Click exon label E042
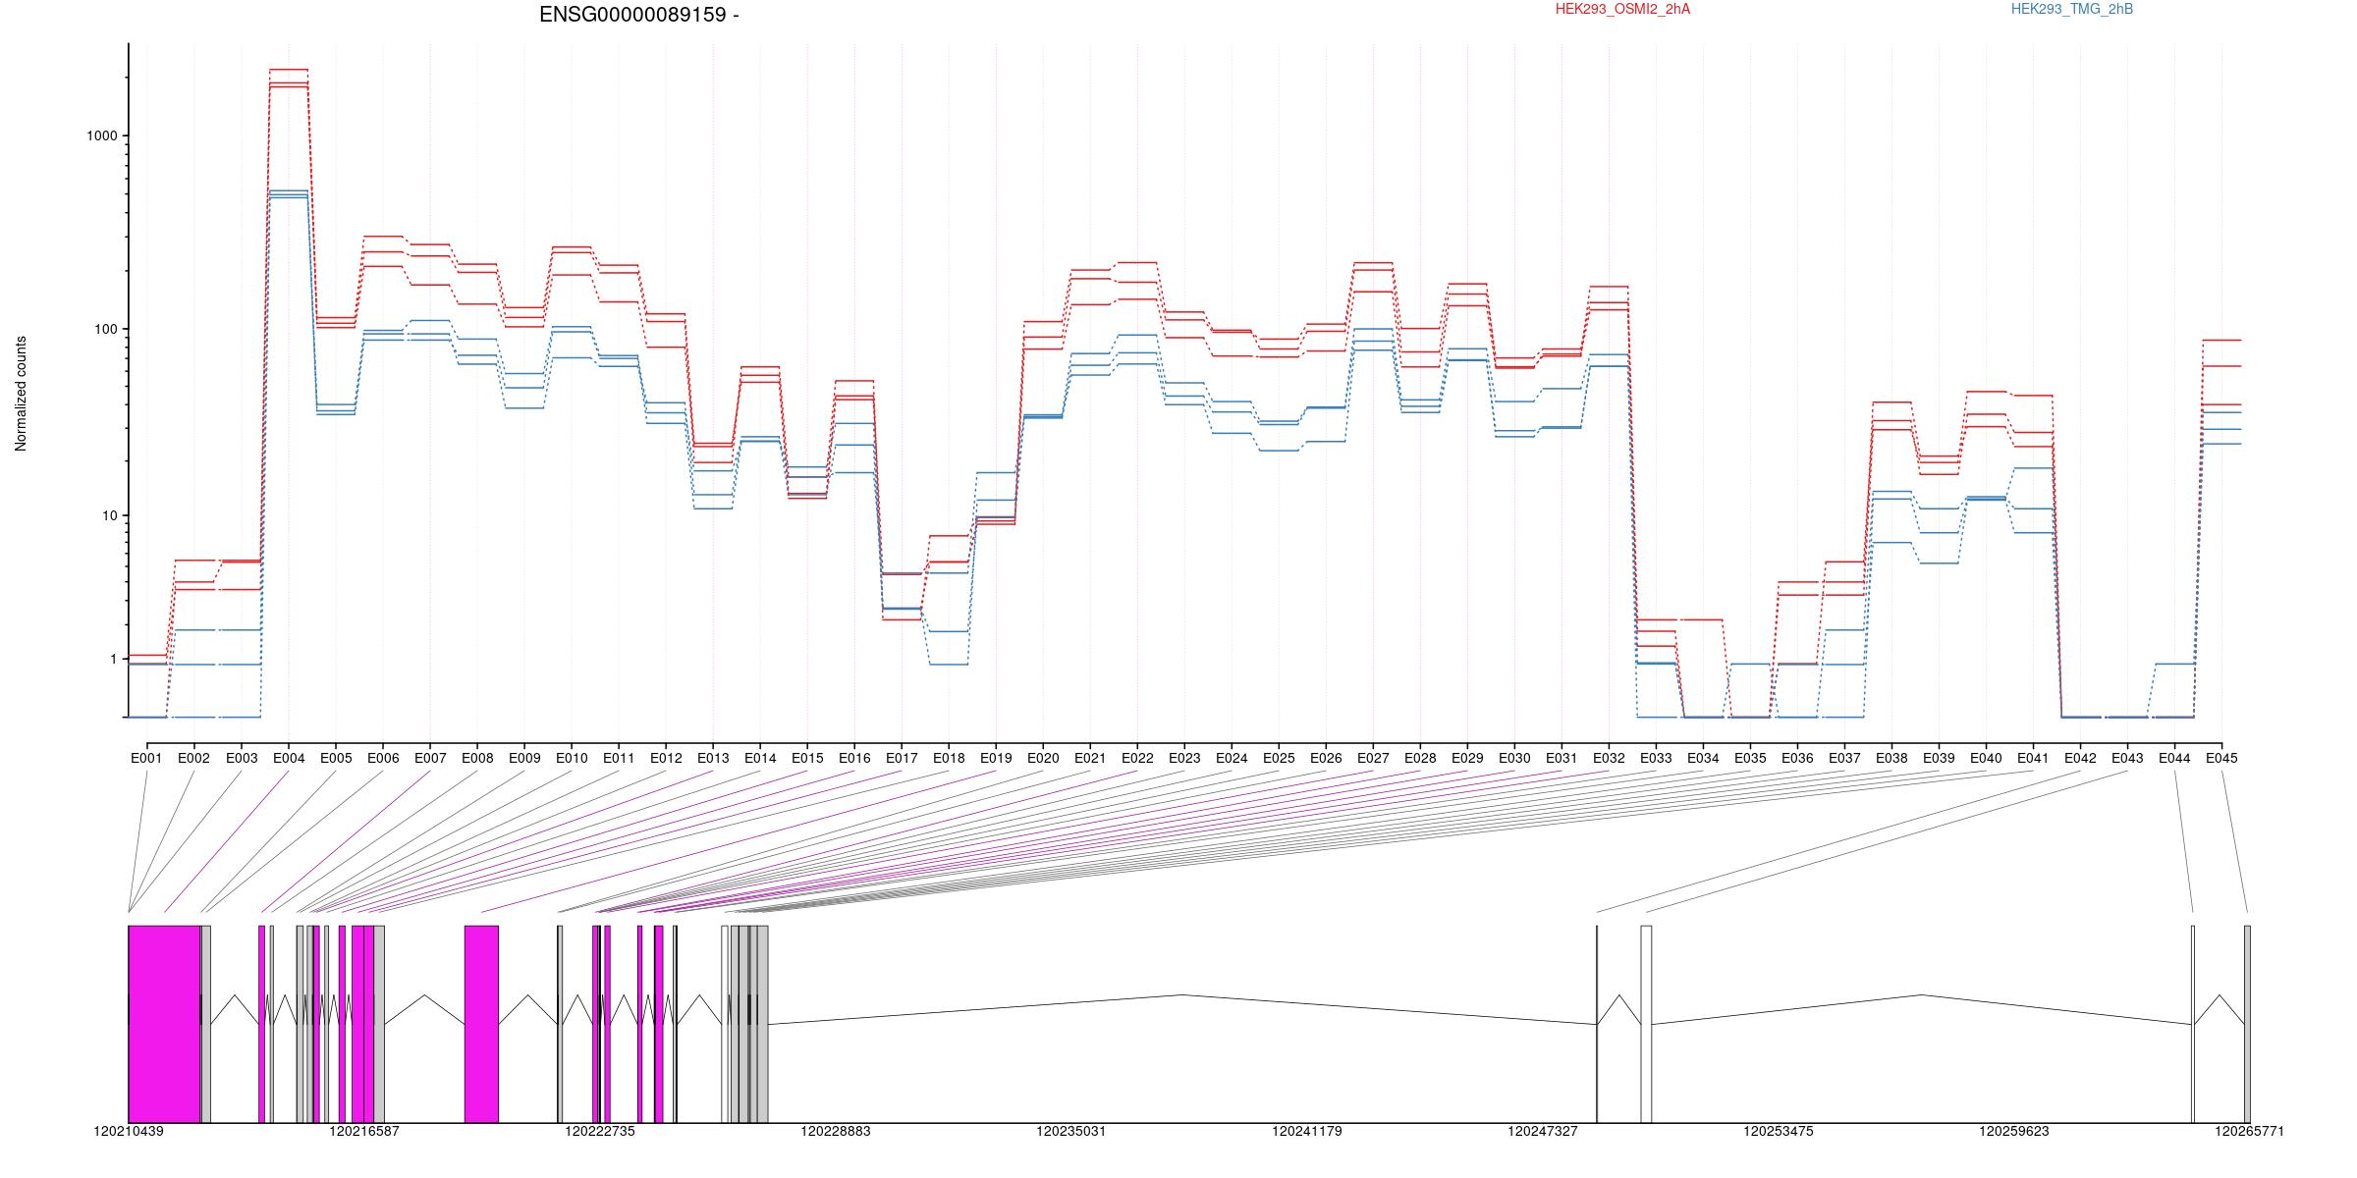This screenshot has width=2357, height=1178. tap(2080, 758)
